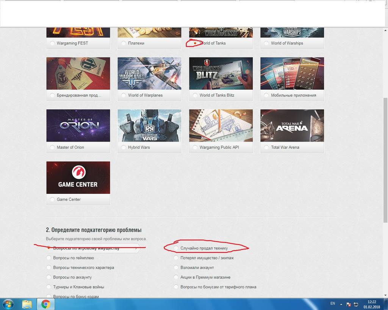388x310 pixels.
Task: Select the Wargaming FEST radio button
Action: pyautogui.click(x=52, y=43)
